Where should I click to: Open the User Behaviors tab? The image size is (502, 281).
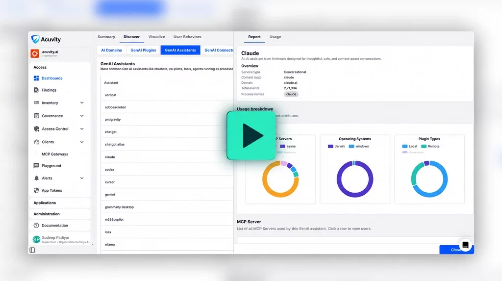point(187,37)
